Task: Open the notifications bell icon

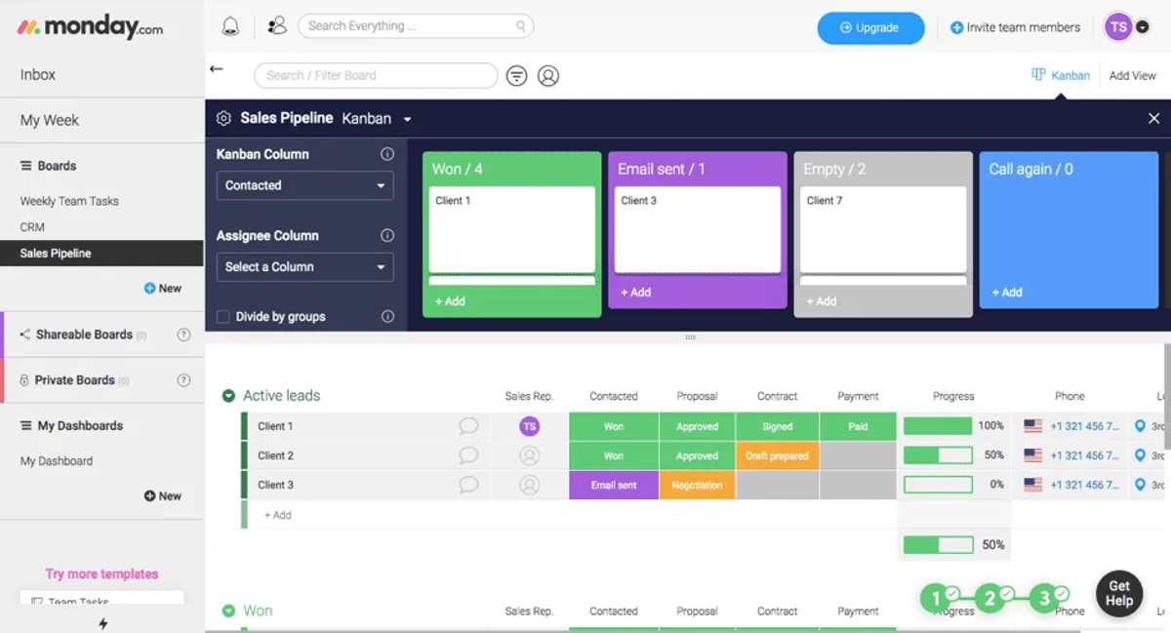Action: click(x=230, y=27)
